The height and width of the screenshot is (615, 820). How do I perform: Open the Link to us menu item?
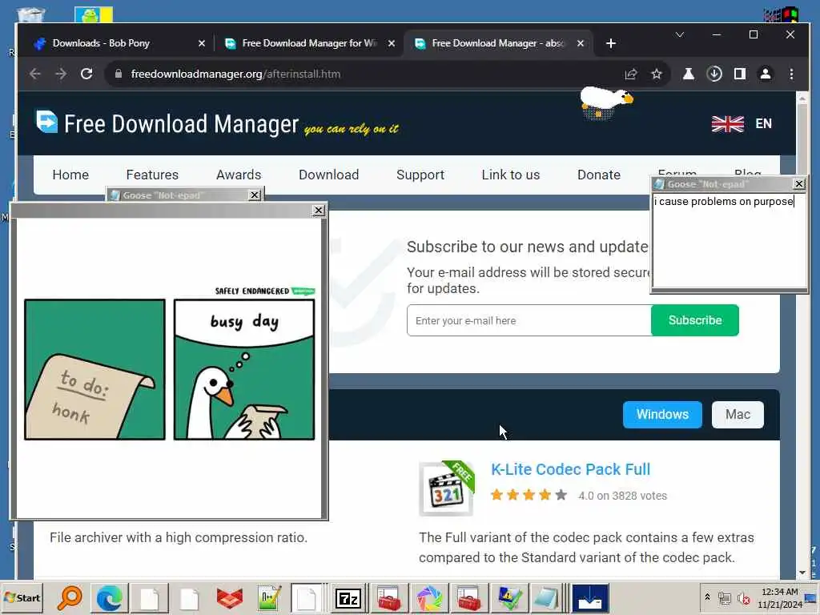coord(511,175)
